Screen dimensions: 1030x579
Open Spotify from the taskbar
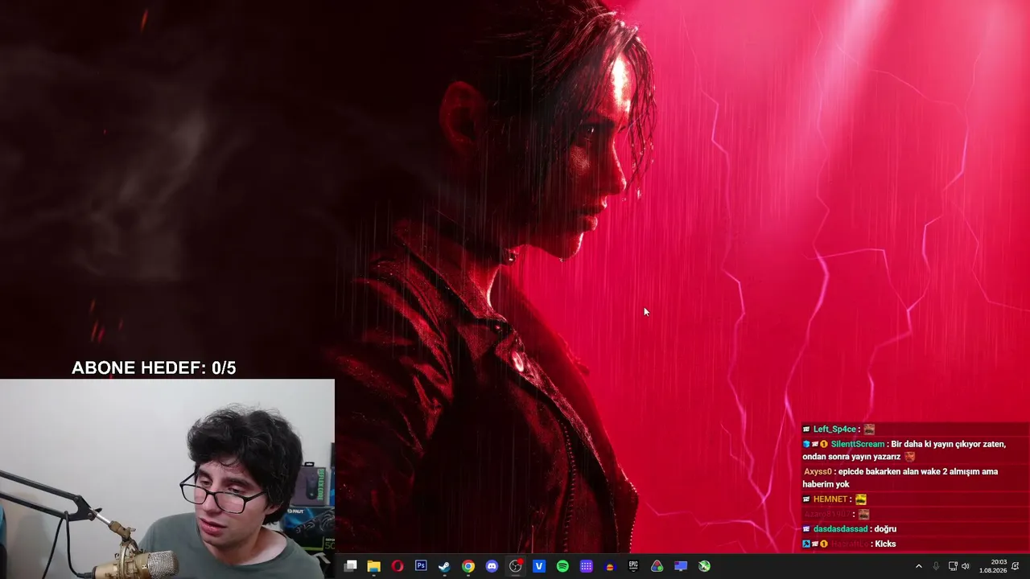562,566
